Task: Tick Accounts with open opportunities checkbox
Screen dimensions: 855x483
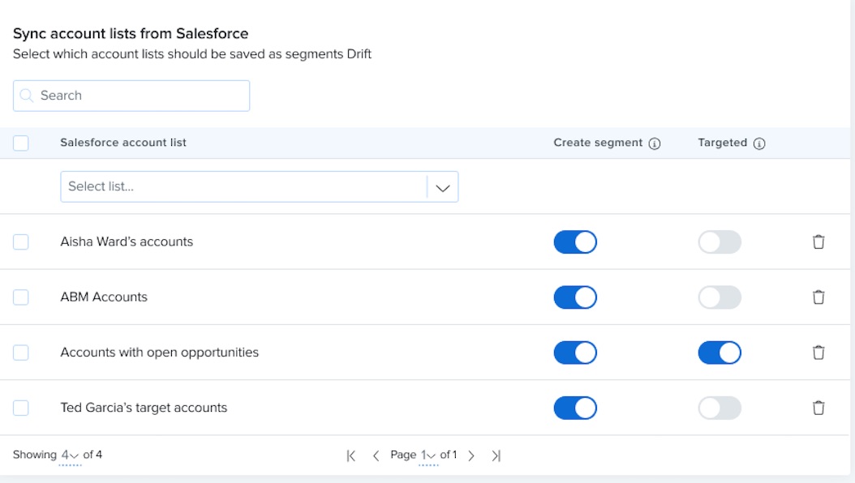Action: [x=21, y=353]
